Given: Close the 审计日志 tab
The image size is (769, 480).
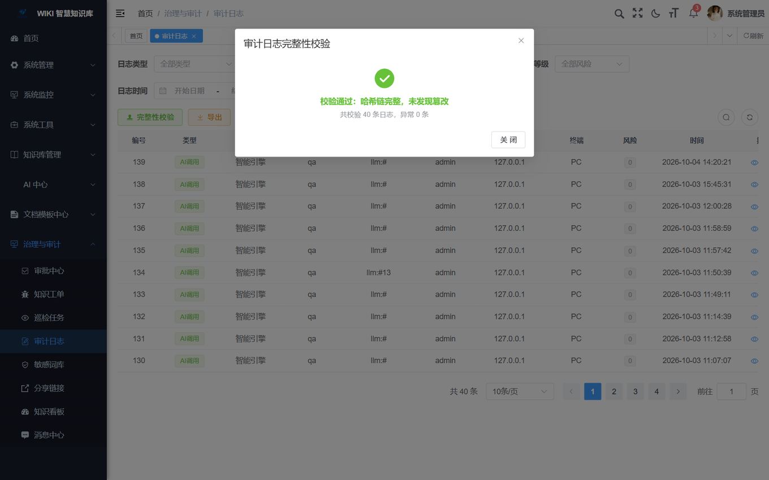Looking at the screenshot, I should 194,36.
